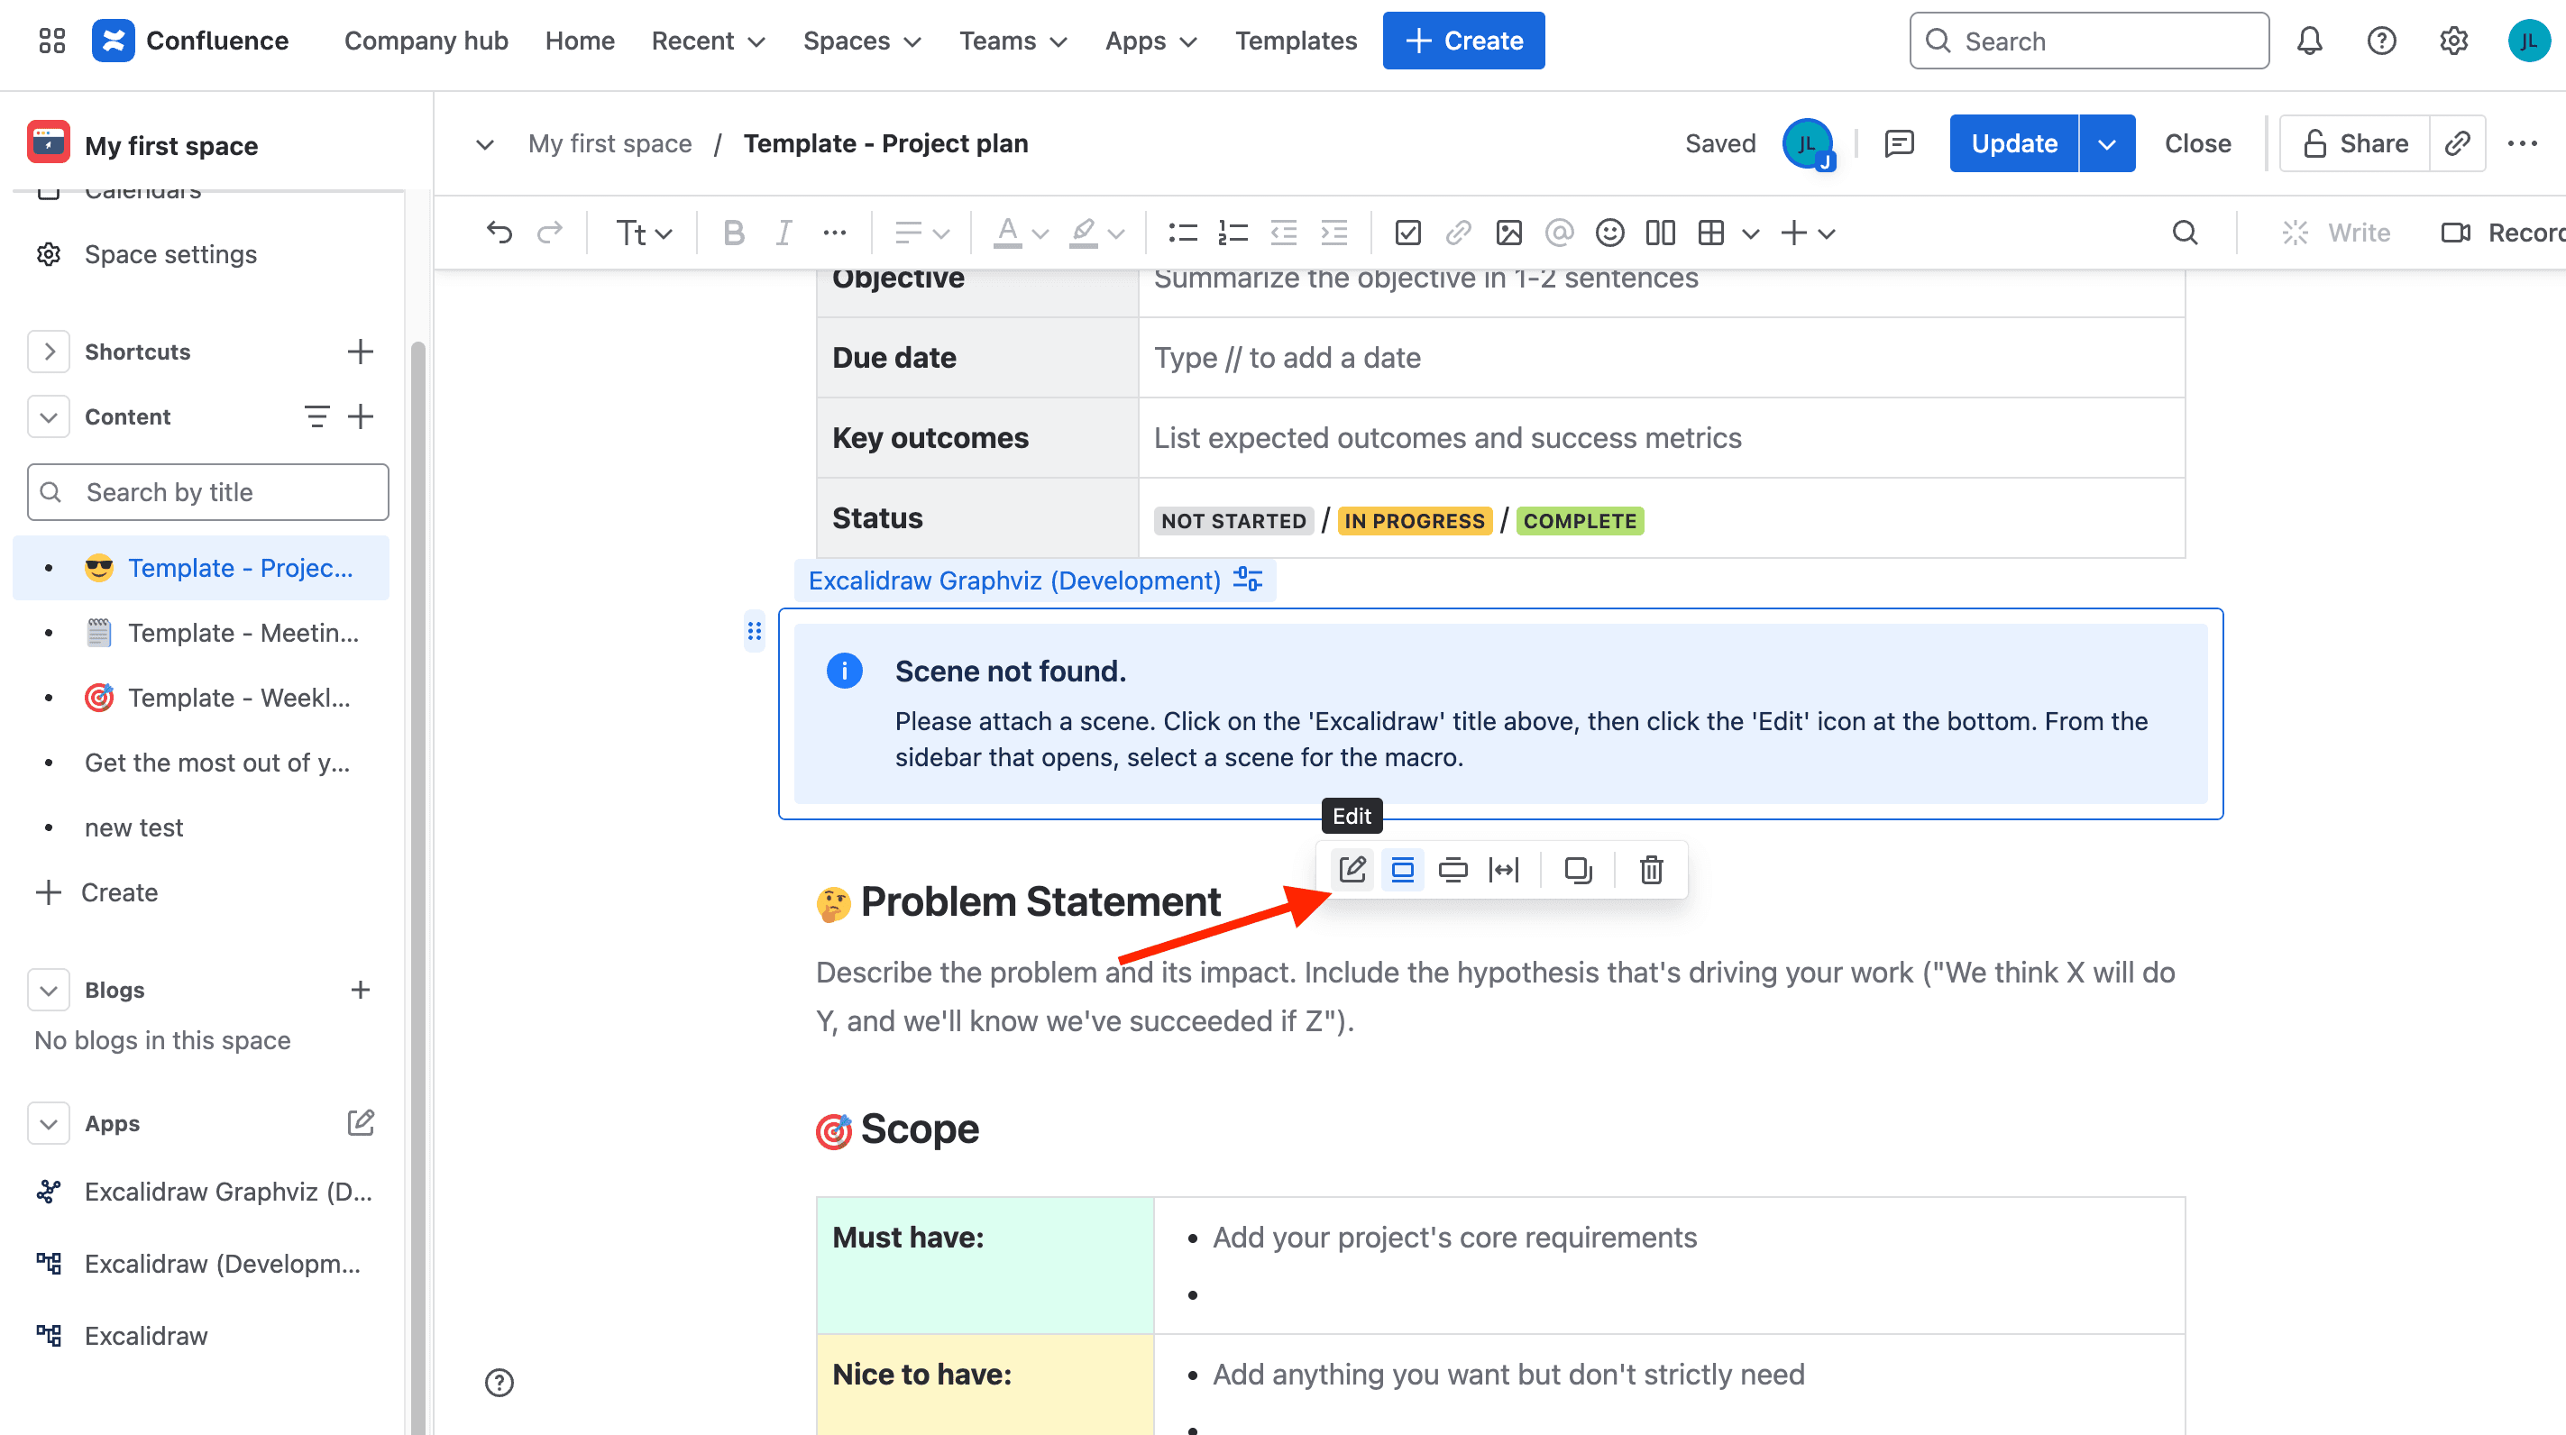Open the help question mark menu

click(2381, 41)
